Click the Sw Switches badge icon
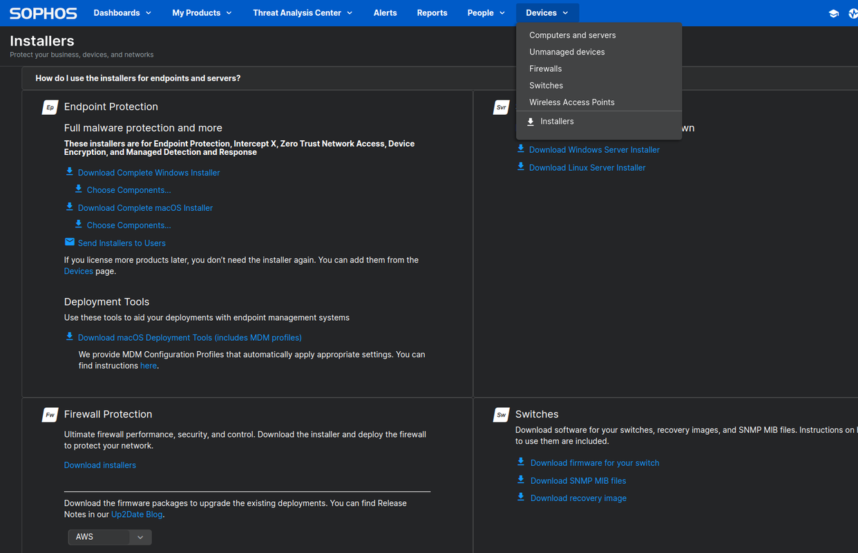Image resolution: width=858 pixels, height=553 pixels. (501, 415)
